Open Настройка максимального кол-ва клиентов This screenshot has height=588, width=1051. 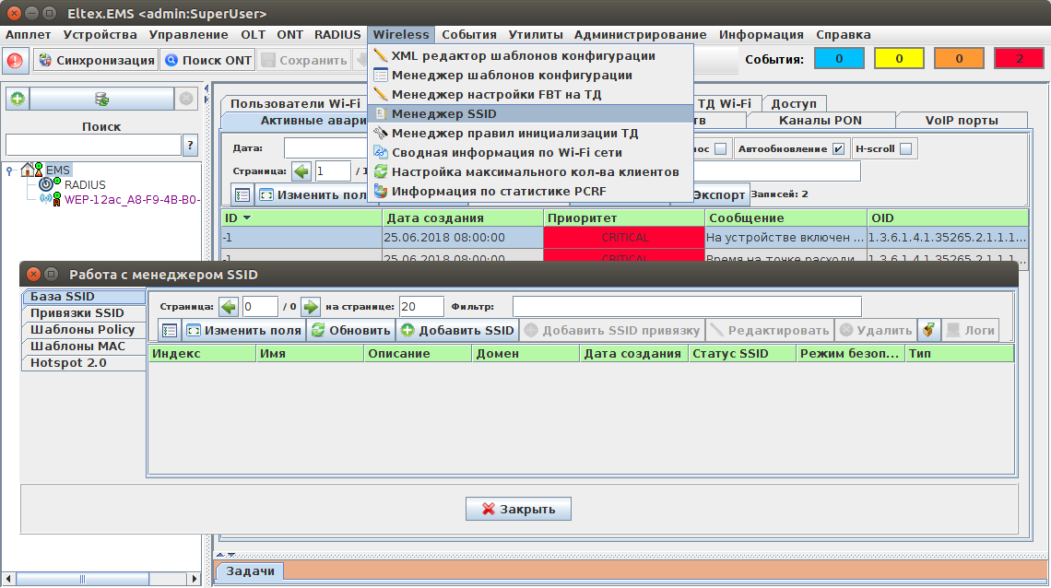pyautogui.click(x=530, y=172)
